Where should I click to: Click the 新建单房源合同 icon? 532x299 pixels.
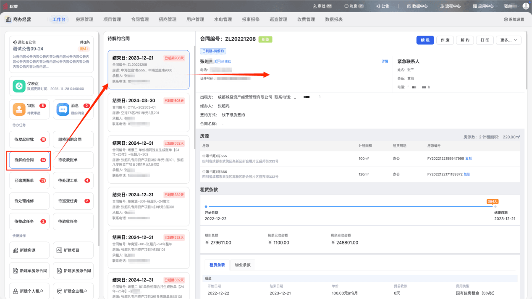tap(16, 270)
